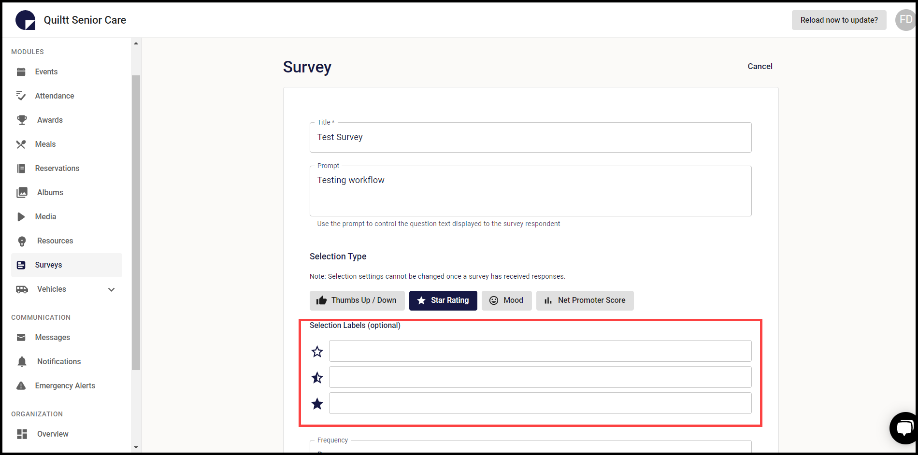Click the Prompt text area
The height and width of the screenshot is (455, 918).
coord(531,191)
